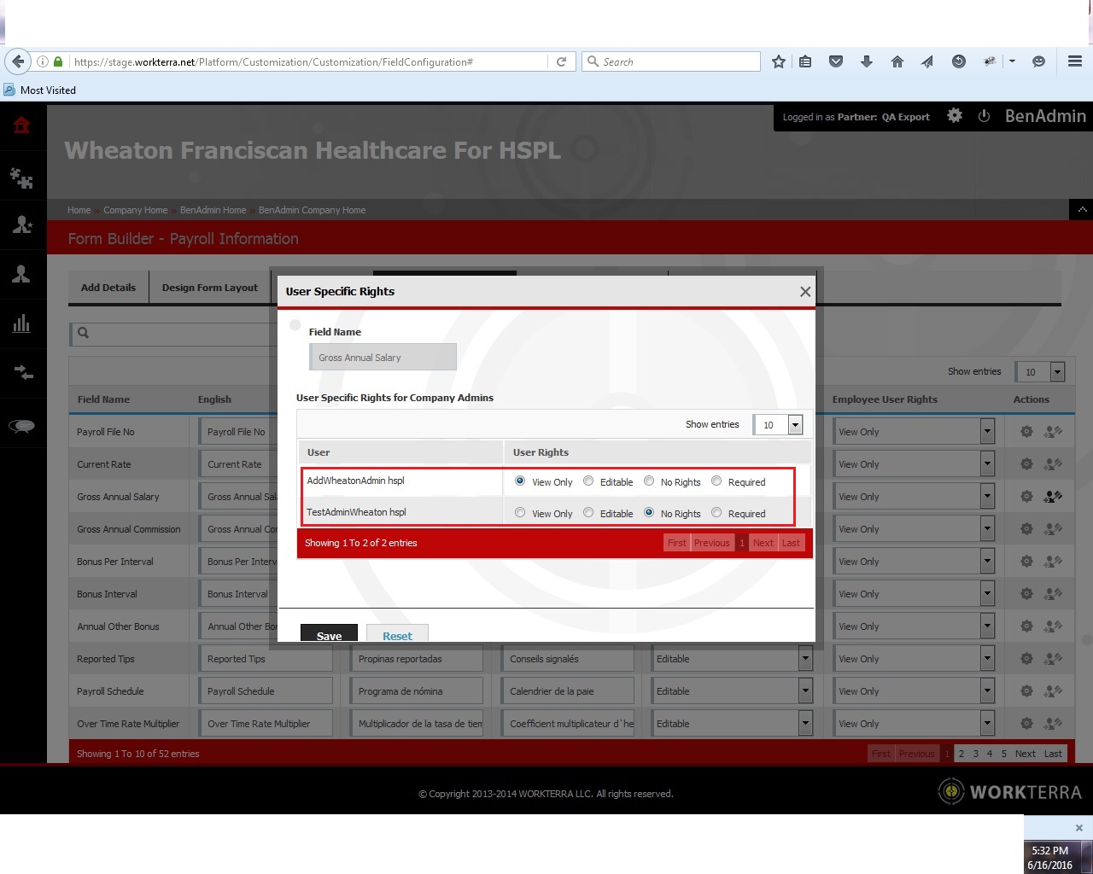The image size is (1093, 874).
Task: Open the arrows exchange sidebar icon
Action: tap(22, 373)
